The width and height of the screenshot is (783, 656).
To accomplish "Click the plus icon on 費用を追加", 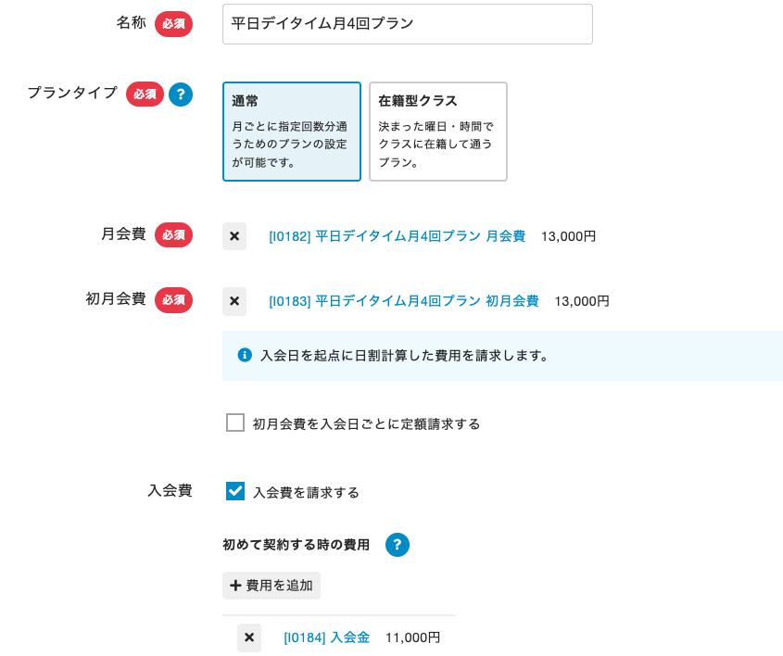I will 235,586.
